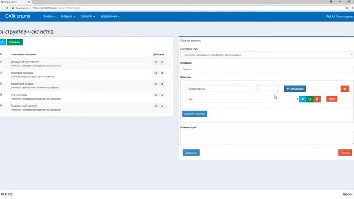Open the Отчеты menu
The height and width of the screenshot is (199, 354).
pos(49,17)
